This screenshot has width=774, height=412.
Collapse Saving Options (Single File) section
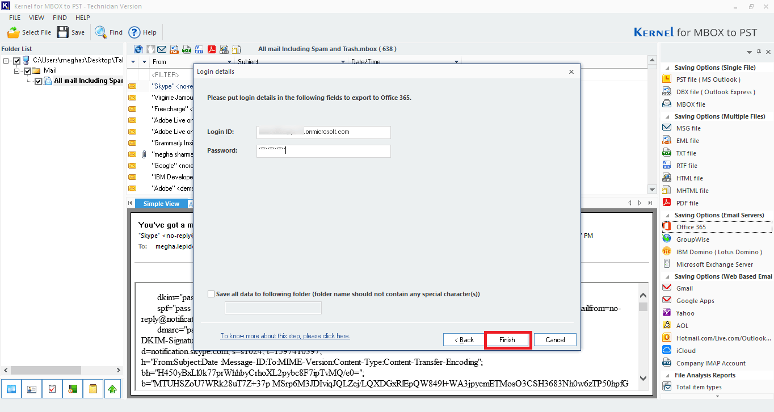pyautogui.click(x=668, y=68)
